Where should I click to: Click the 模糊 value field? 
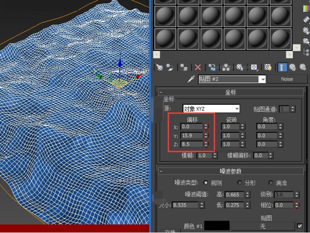coord(205,156)
